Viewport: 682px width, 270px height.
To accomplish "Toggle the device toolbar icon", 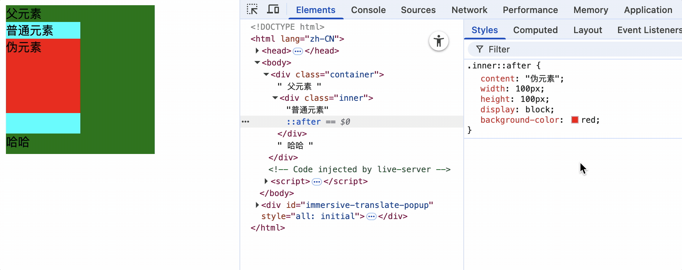I will [273, 9].
